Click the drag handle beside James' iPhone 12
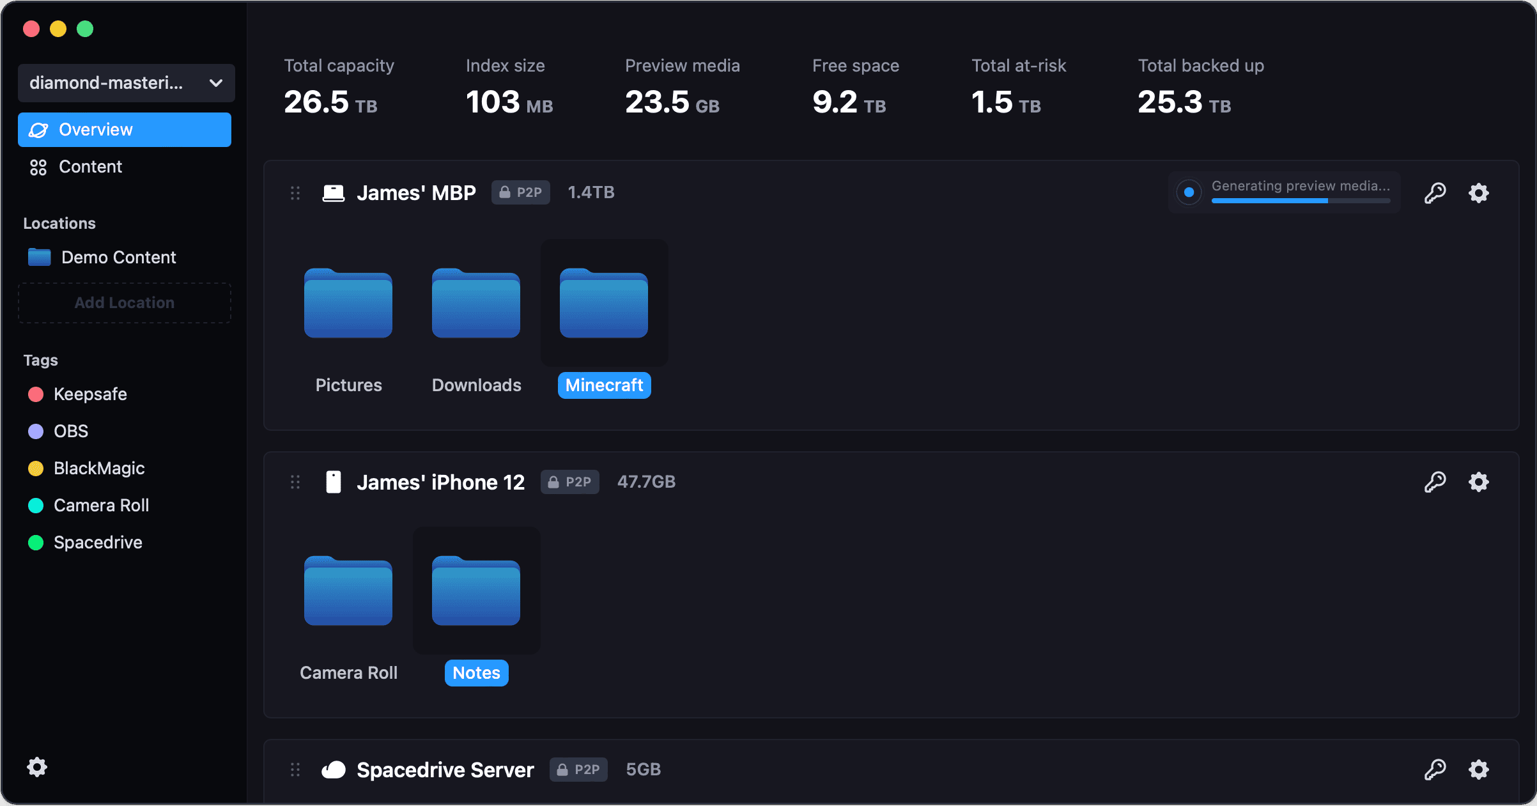Image resolution: width=1537 pixels, height=806 pixels. 295,482
